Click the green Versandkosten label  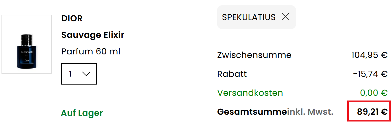(x=250, y=93)
